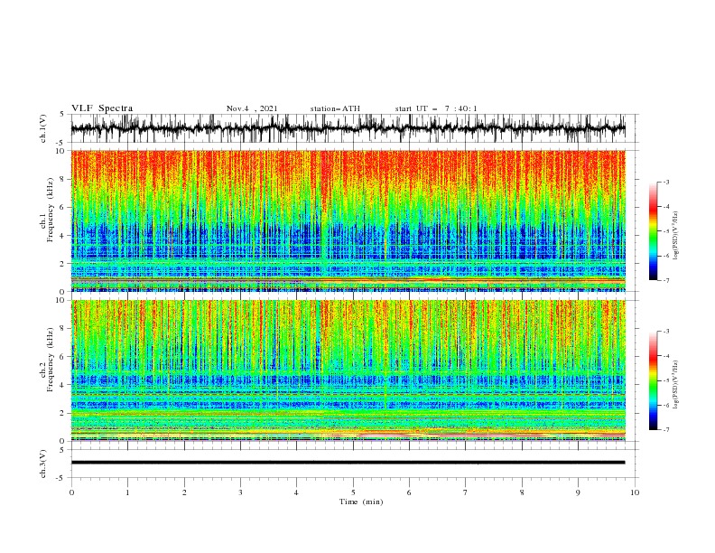Click the ch.2 color bar's log(PSD) label
715x553 pixels.
coord(676,385)
